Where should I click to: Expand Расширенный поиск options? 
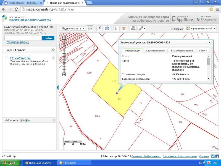click(x=17, y=42)
